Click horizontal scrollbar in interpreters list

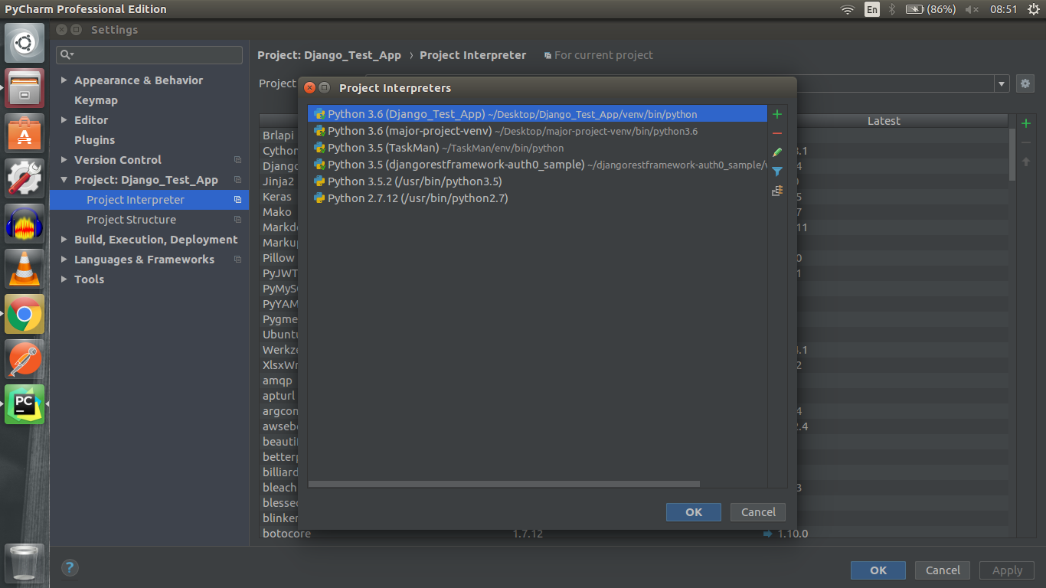coord(504,484)
